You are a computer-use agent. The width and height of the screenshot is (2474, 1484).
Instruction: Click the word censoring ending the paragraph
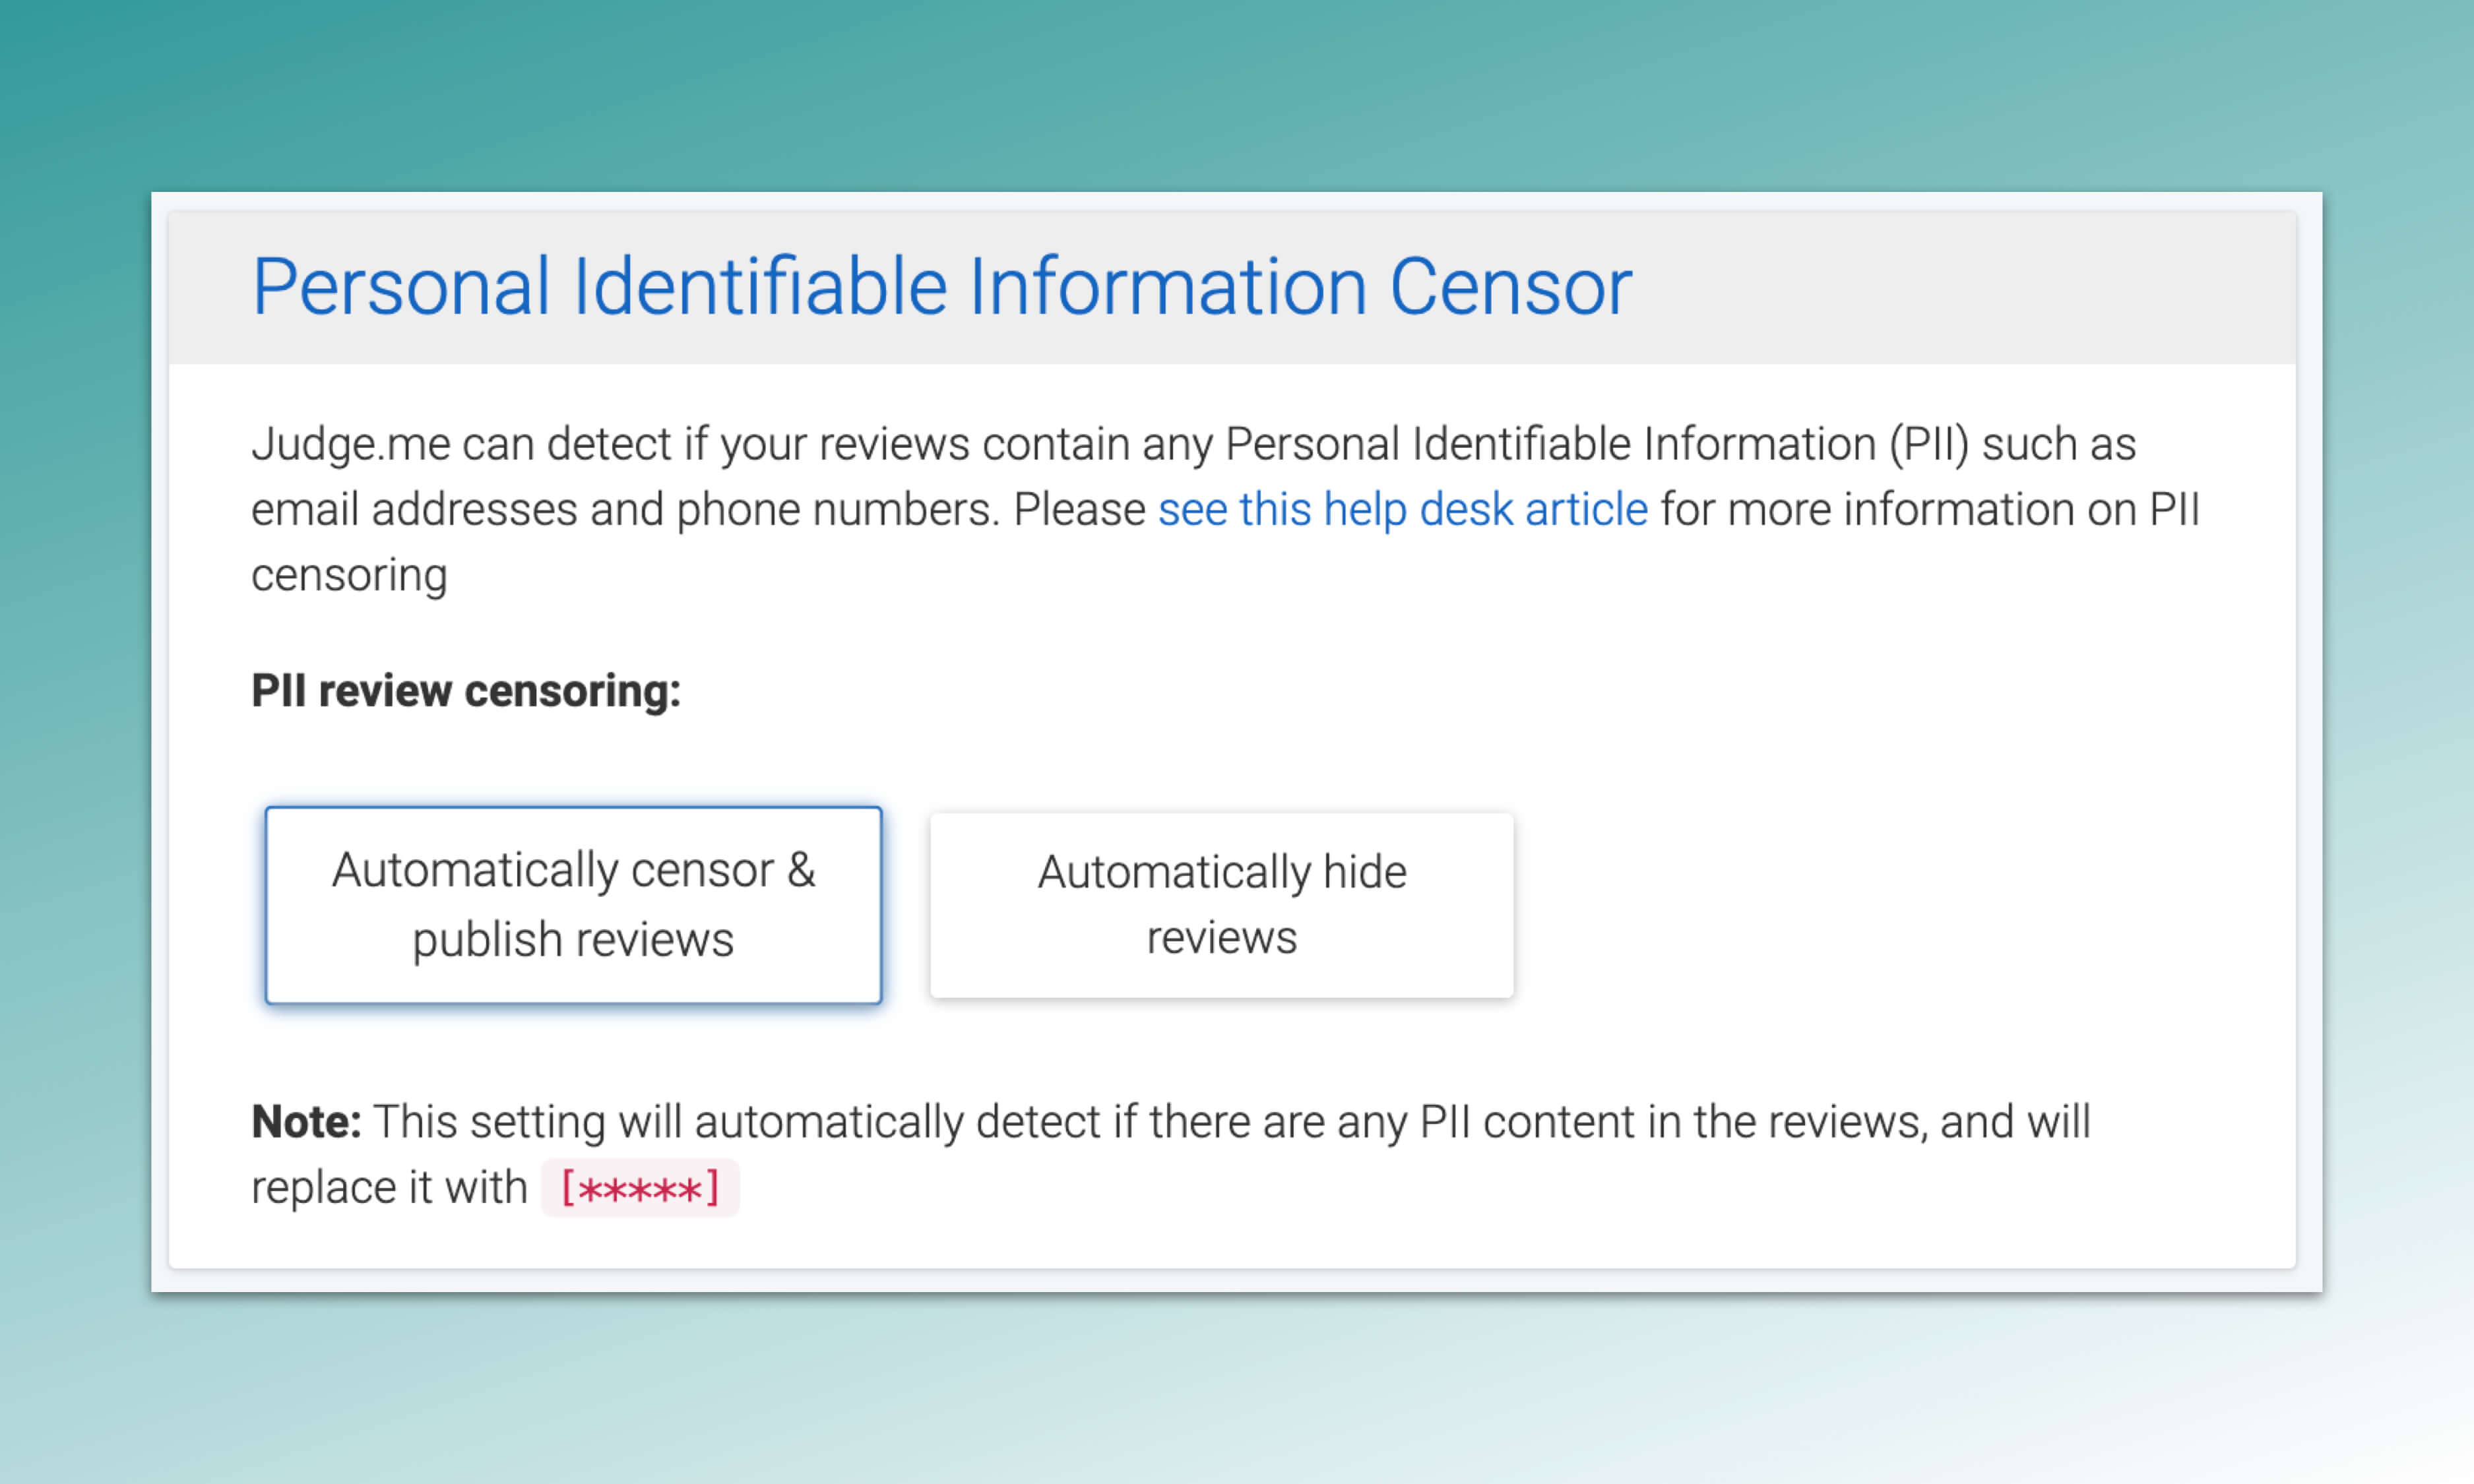tap(349, 576)
